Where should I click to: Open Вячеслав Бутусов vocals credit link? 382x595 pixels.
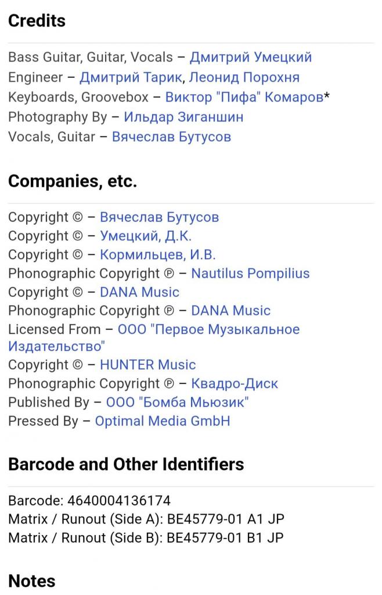[x=171, y=137]
